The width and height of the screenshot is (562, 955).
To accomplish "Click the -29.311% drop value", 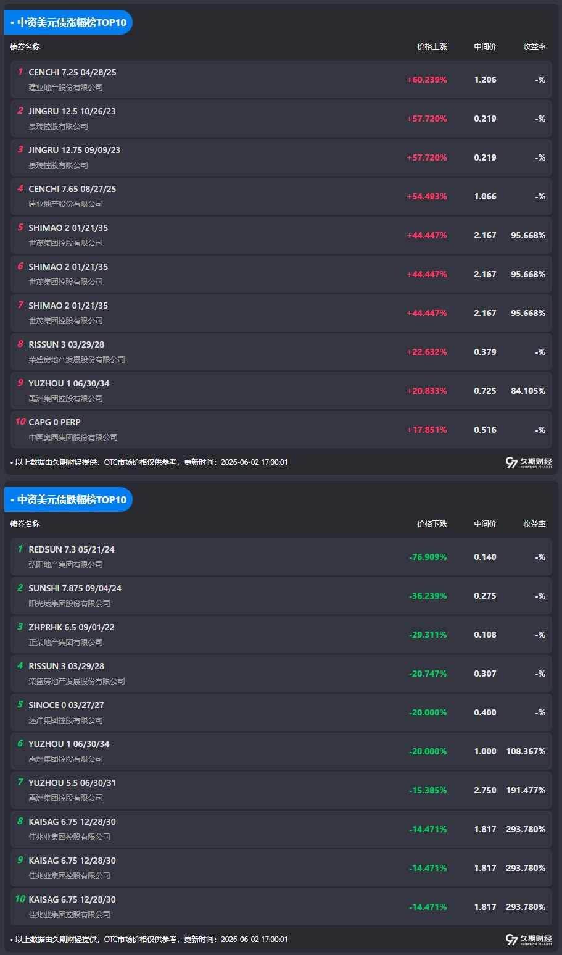I will click(x=428, y=635).
